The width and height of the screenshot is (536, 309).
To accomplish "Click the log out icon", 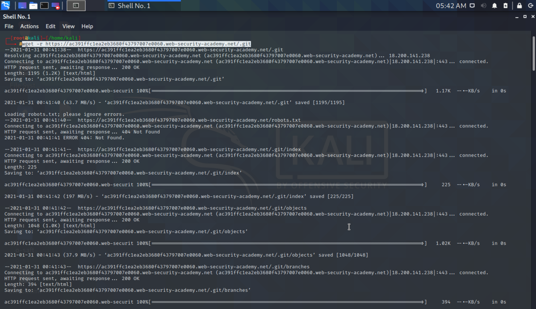I will (x=530, y=6).
